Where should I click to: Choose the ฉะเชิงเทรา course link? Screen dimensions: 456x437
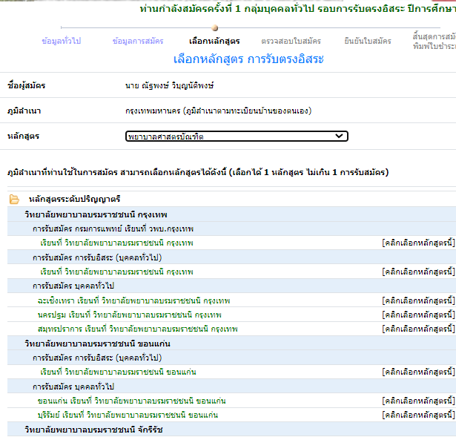click(x=418, y=300)
